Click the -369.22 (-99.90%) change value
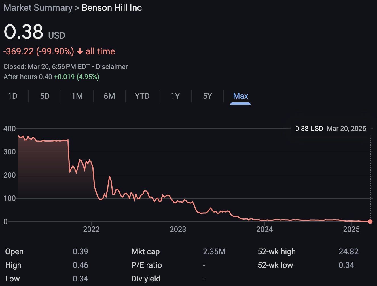 (39, 51)
